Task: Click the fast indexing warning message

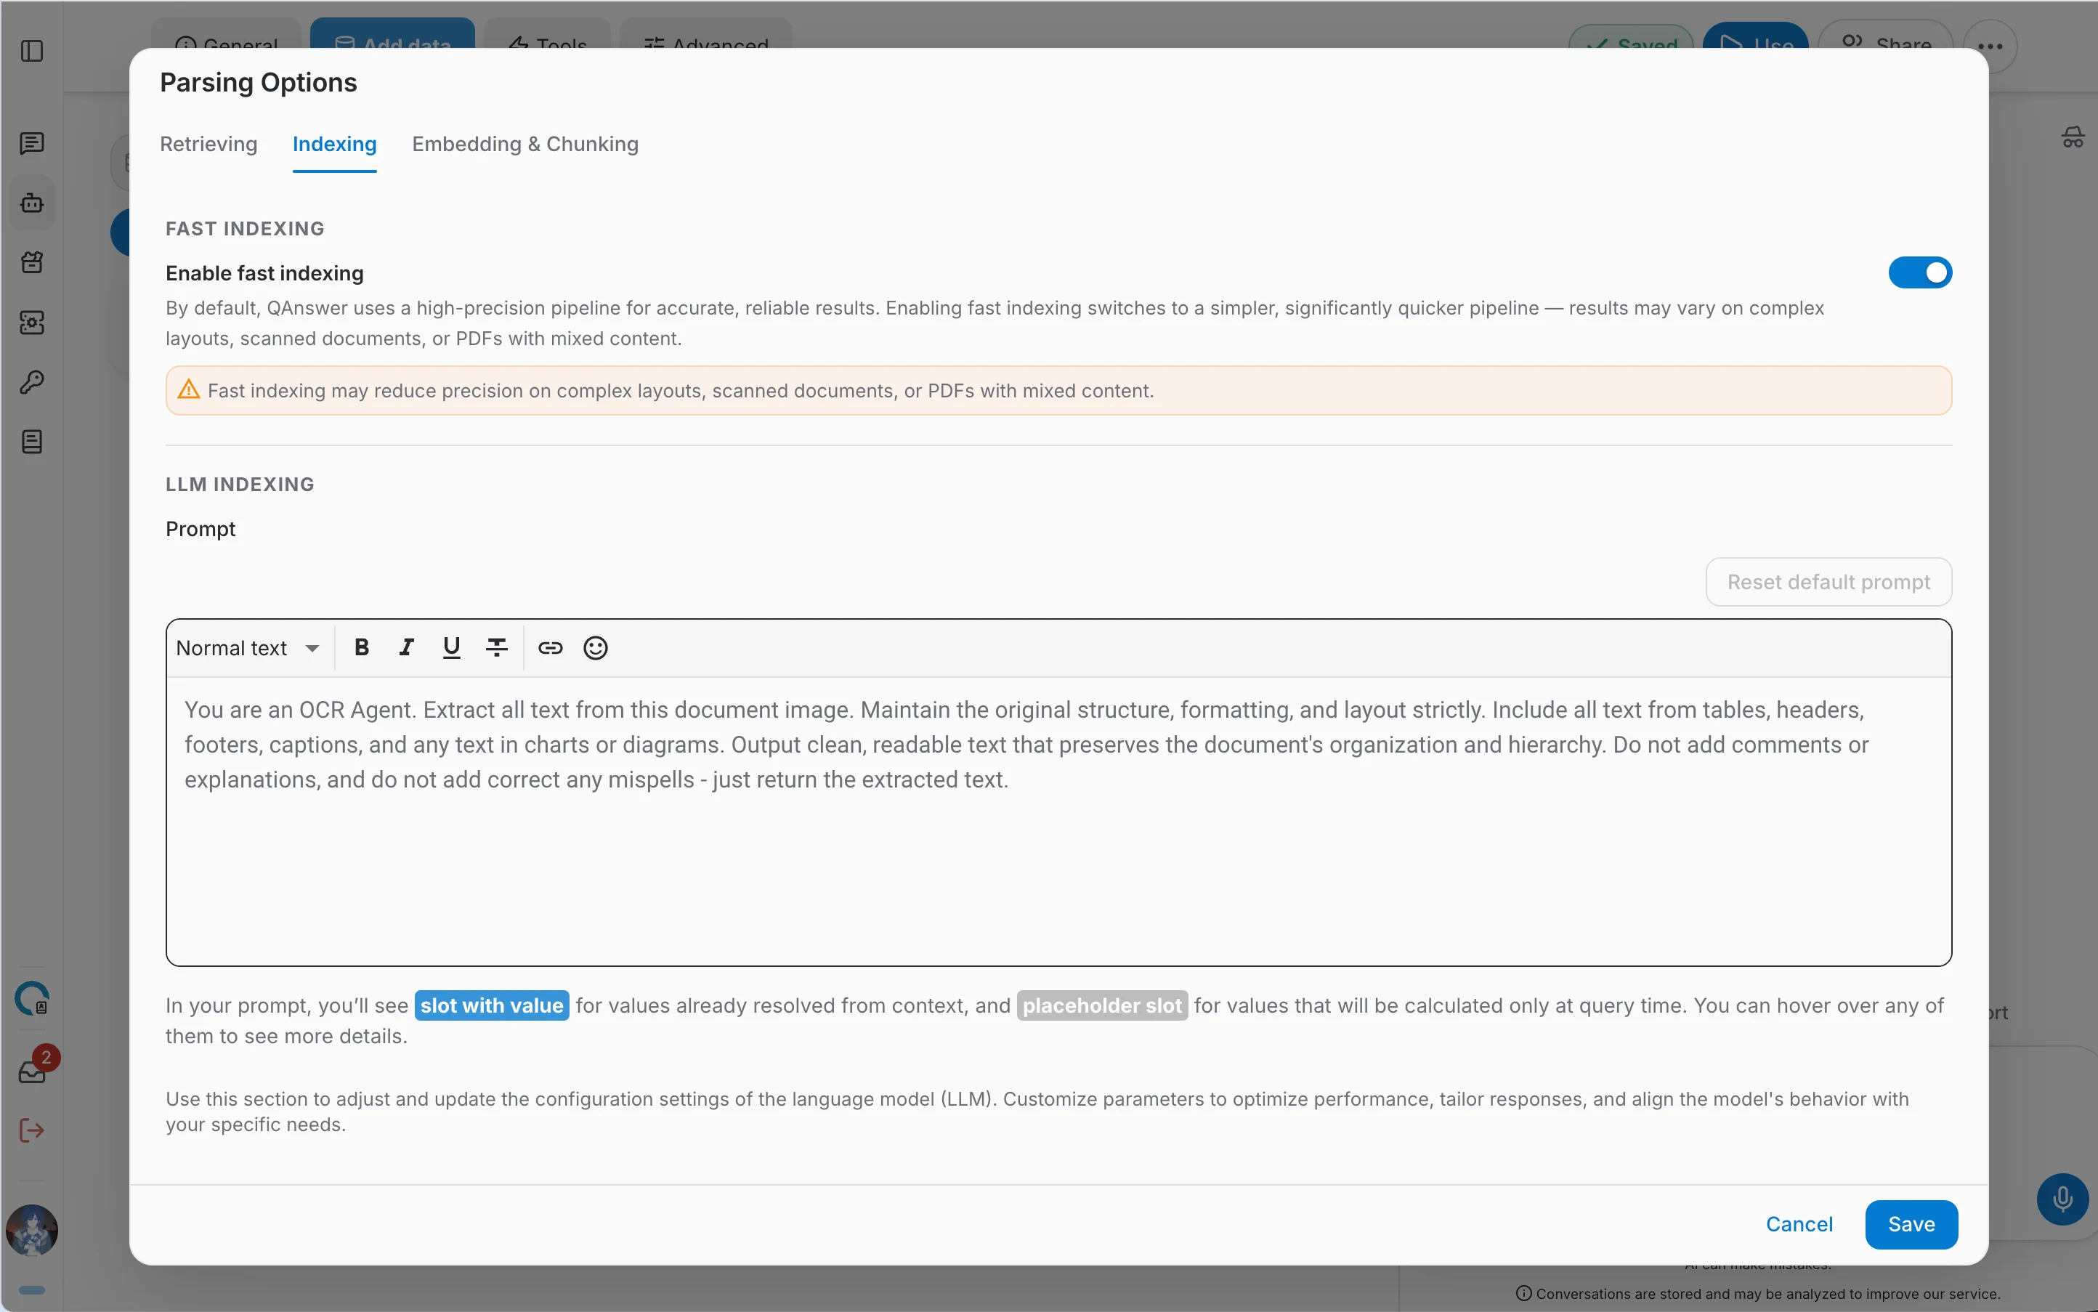Action: pyautogui.click(x=1058, y=391)
